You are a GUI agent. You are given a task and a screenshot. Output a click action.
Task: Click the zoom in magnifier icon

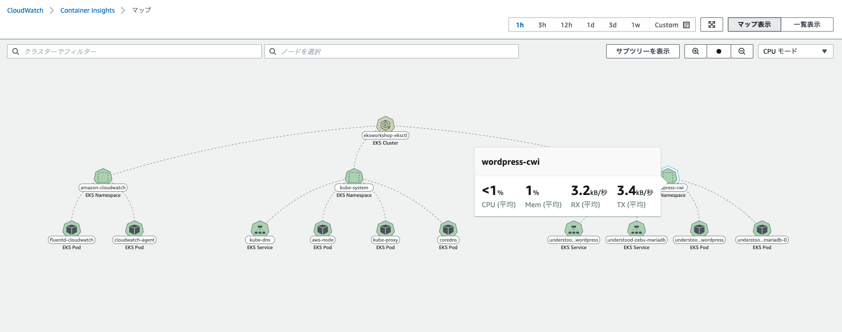tap(695, 51)
